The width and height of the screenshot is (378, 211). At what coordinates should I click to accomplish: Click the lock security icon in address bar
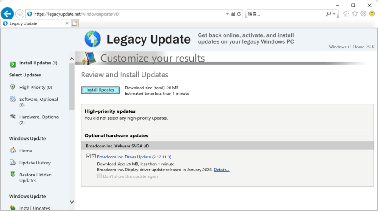click(233, 14)
